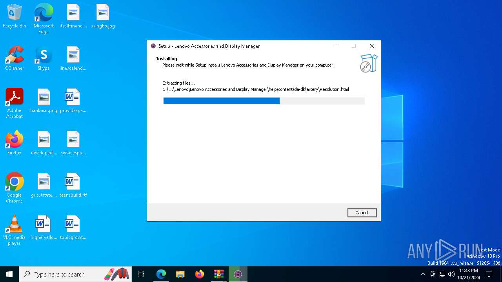Click the installation progress bar

click(x=264, y=101)
